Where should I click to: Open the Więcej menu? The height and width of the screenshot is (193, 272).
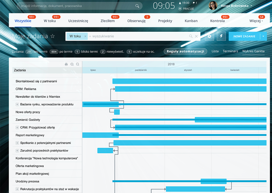(256, 21)
